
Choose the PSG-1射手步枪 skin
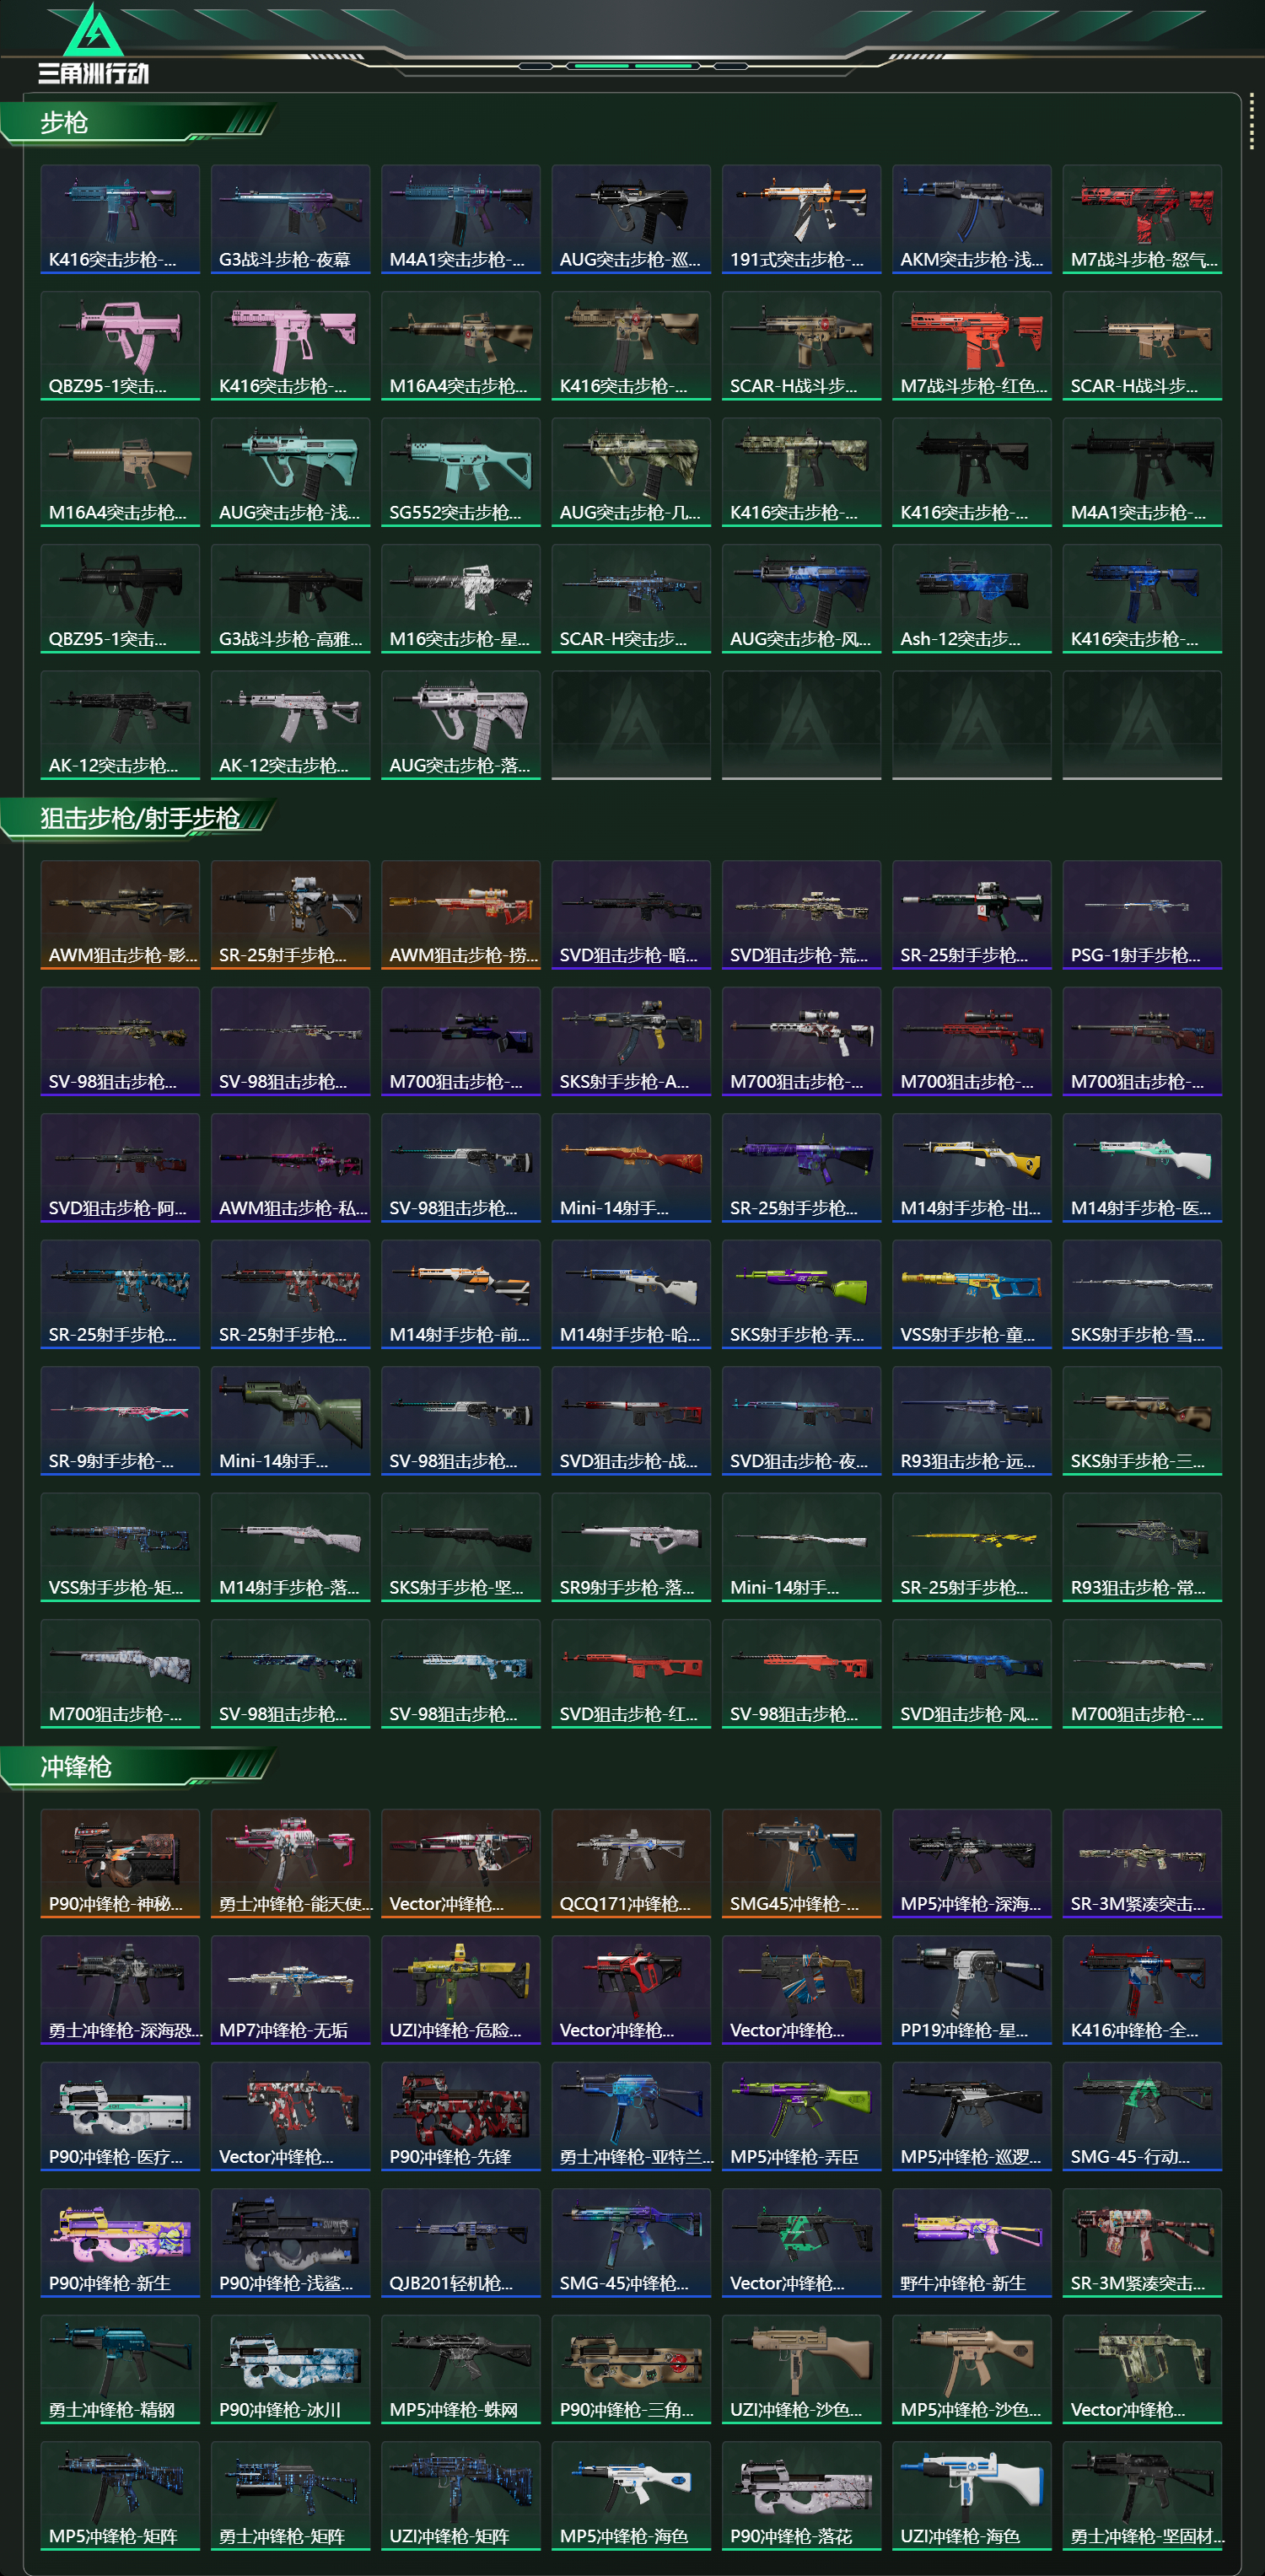click(1142, 915)
